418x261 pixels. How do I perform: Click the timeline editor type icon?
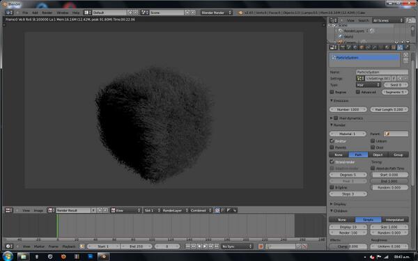coord(9,246)
